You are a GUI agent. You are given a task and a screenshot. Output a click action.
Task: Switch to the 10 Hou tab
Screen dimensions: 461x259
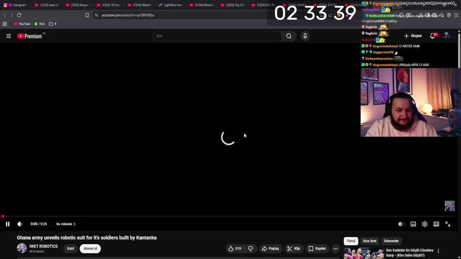[109, 5]
